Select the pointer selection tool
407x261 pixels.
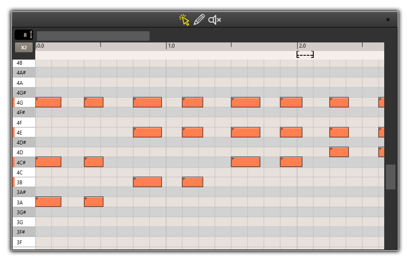click(x=184, y=20)
